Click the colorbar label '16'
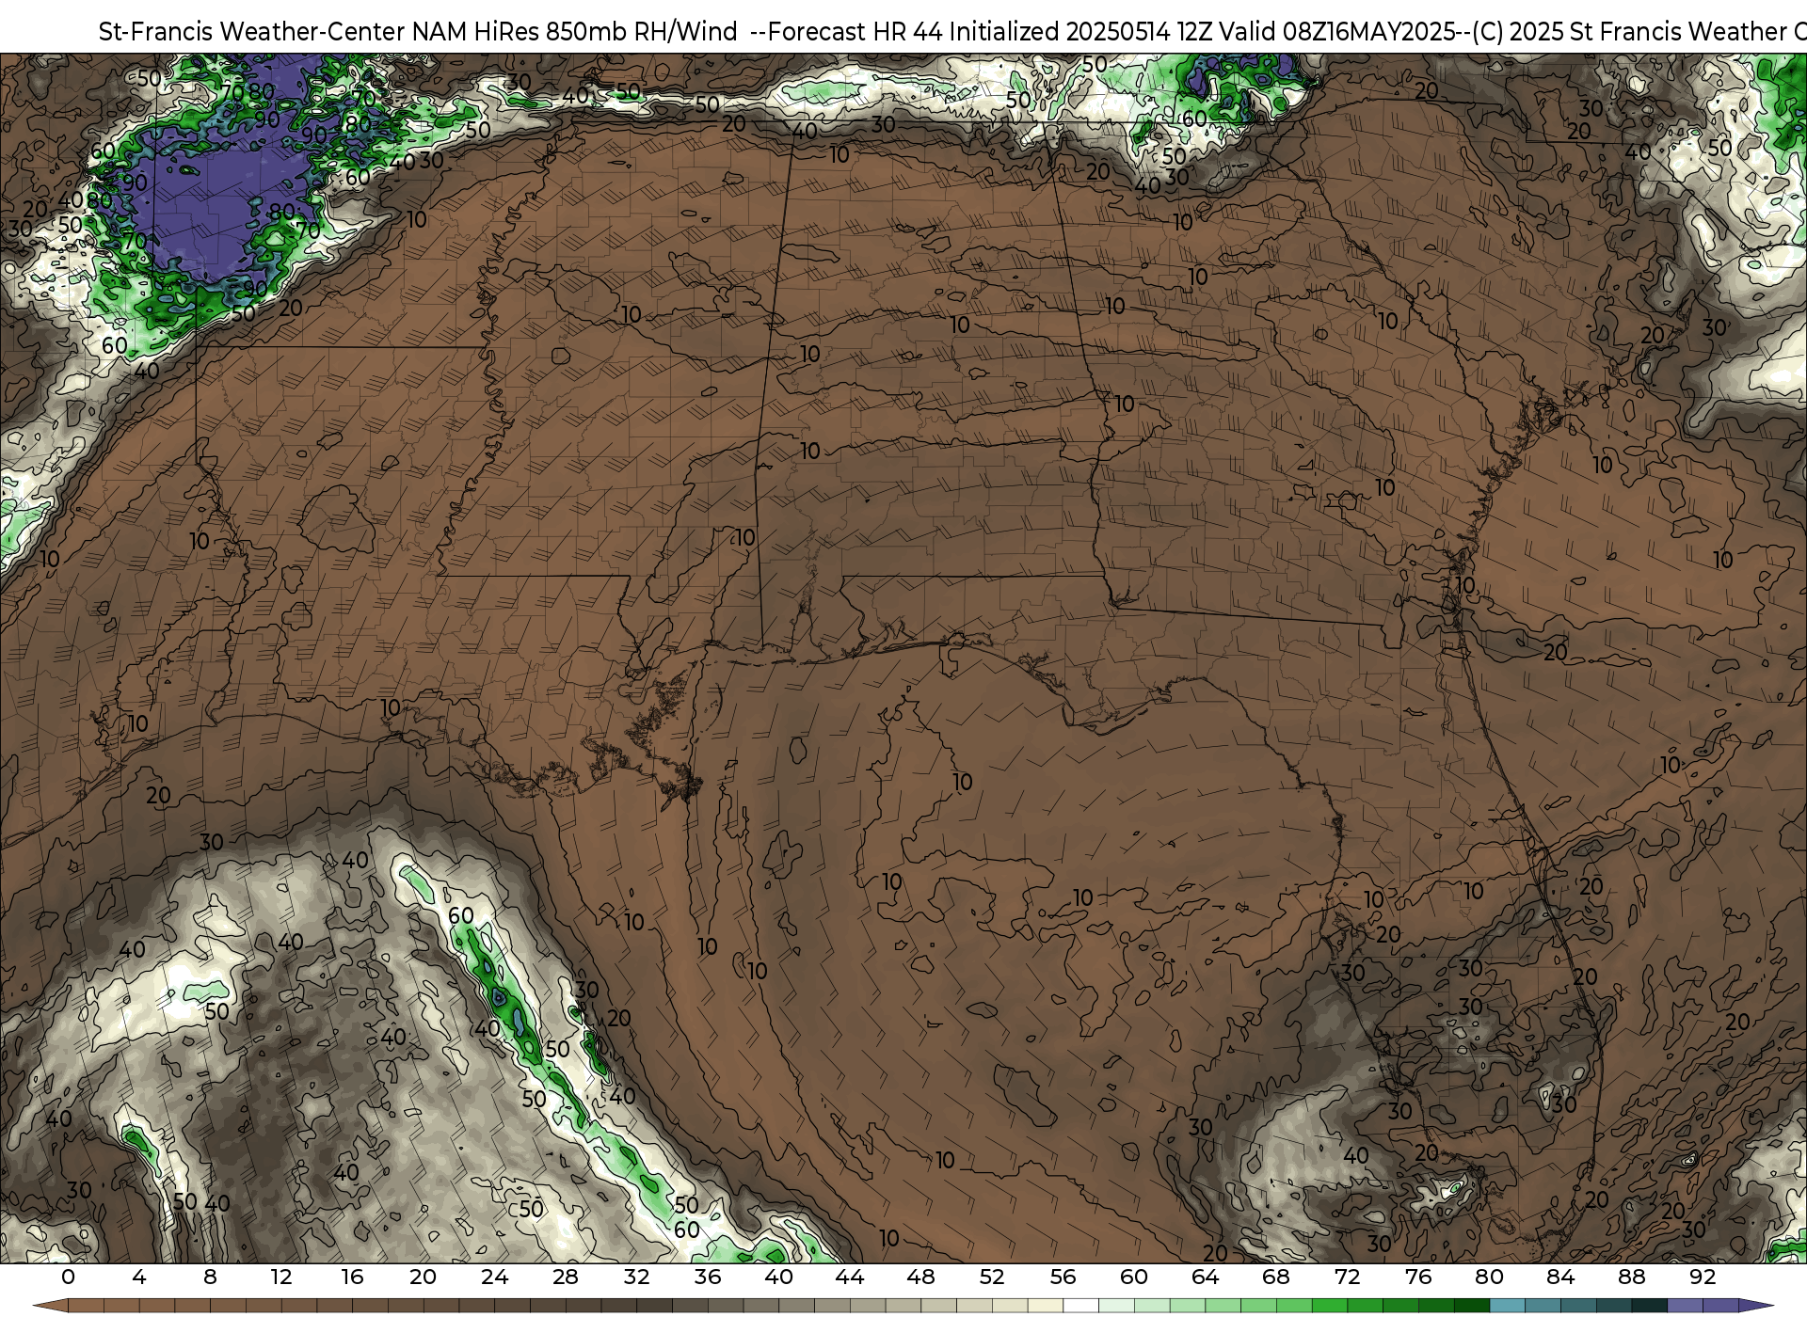Screen dimensions: 1807x1317 point(352,1277)
